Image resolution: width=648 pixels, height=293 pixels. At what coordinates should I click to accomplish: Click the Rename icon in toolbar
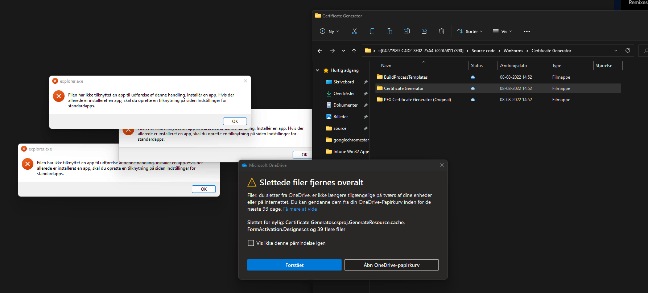[x=406, y=31]
